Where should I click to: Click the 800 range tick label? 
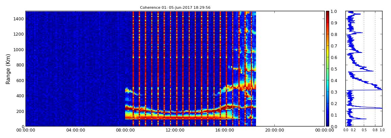(20, 65)
